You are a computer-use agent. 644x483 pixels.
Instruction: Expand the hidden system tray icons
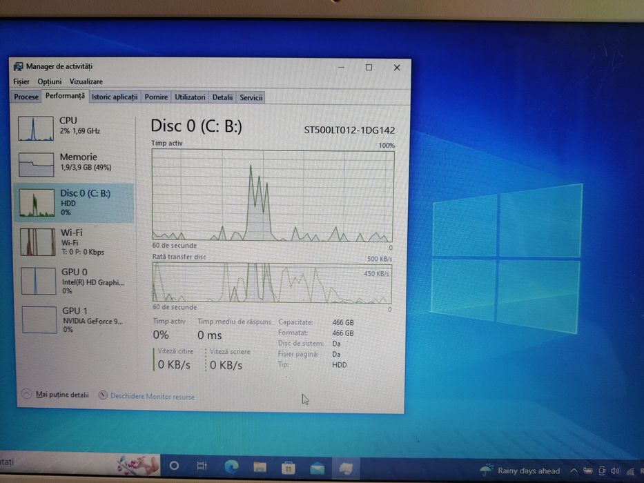coord(574,471)
